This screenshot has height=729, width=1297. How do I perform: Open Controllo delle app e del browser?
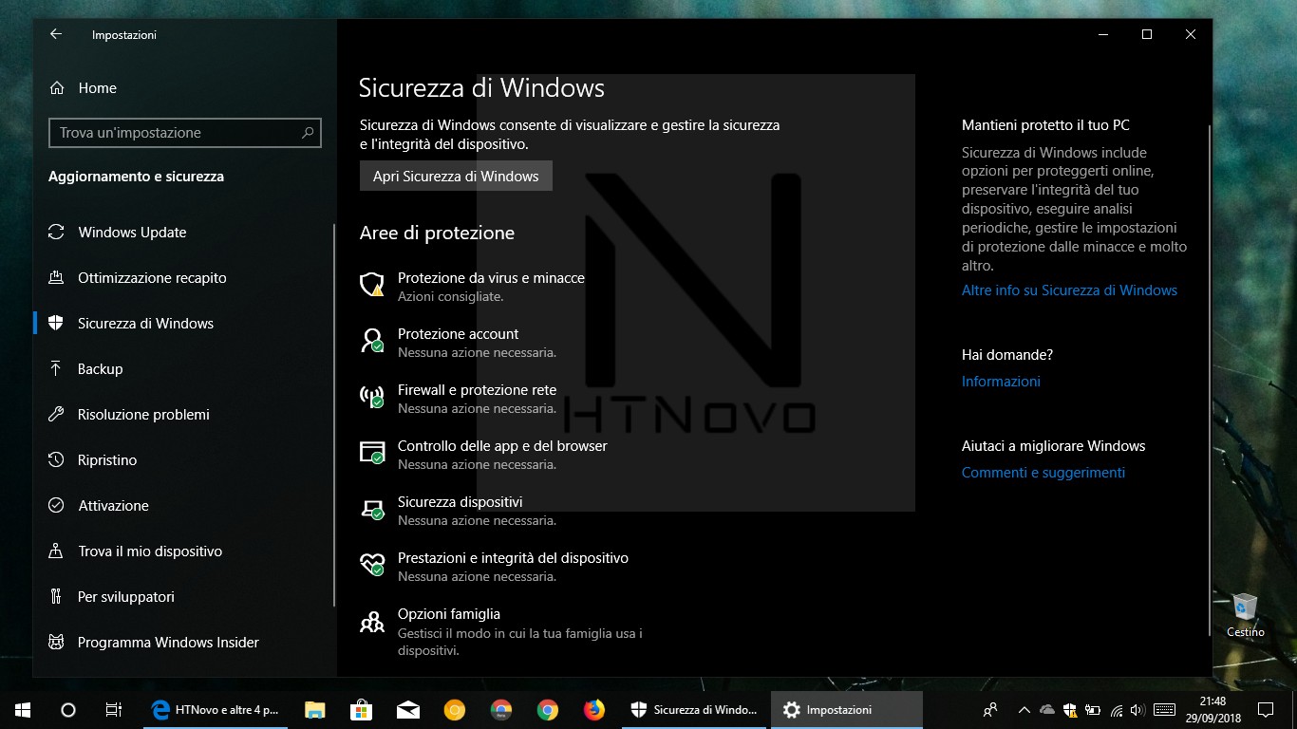click(x=483, y=454)
